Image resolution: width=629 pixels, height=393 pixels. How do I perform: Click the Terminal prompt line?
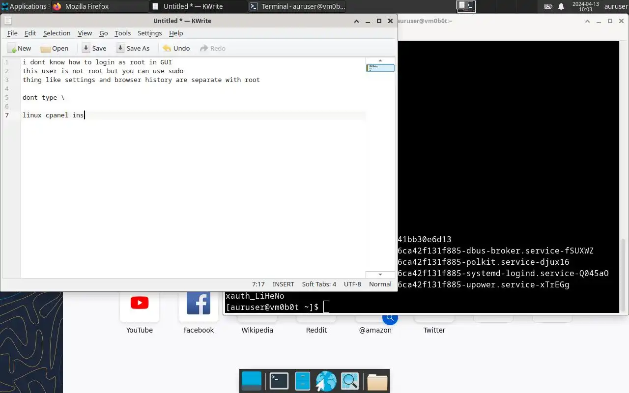click(x=277, y=307)
